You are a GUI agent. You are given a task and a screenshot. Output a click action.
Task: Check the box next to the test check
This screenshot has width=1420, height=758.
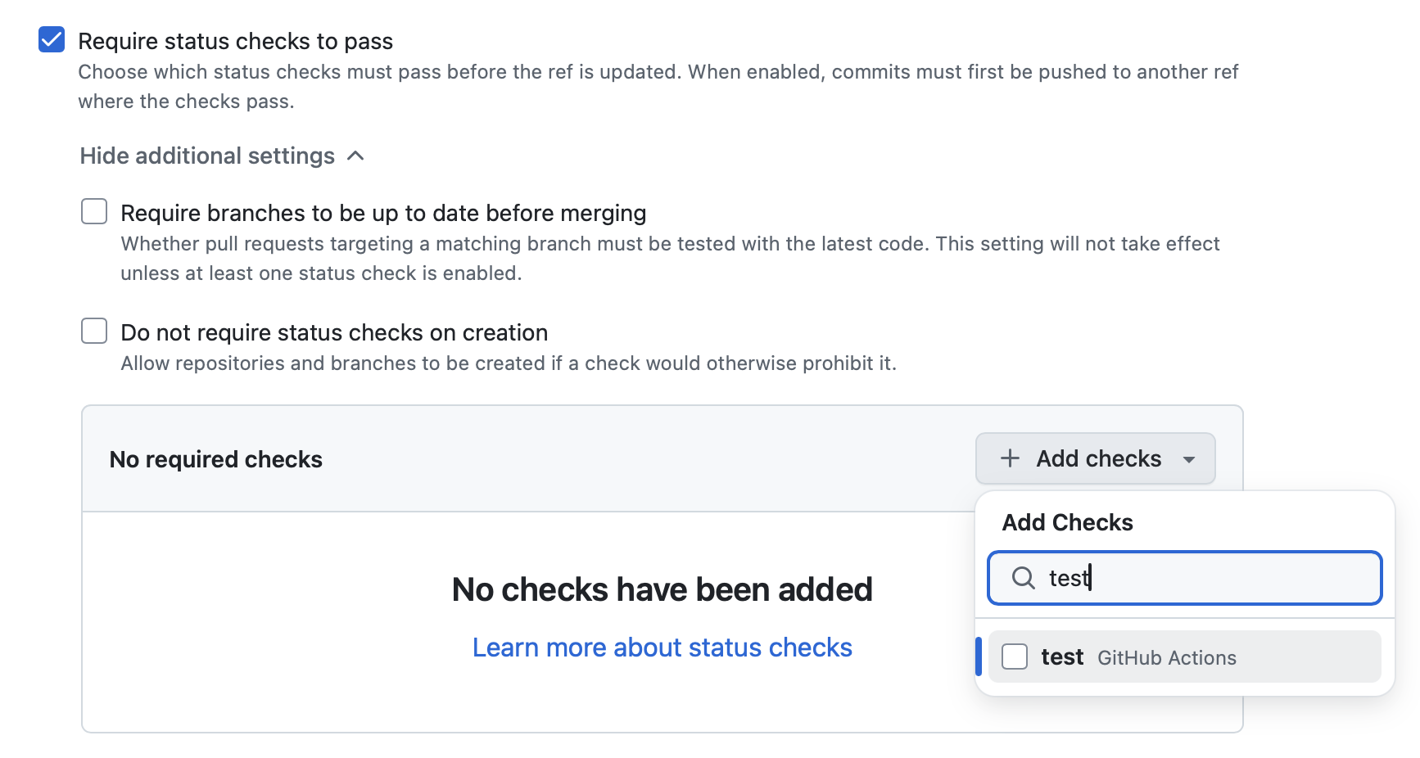pos(1015,656)
